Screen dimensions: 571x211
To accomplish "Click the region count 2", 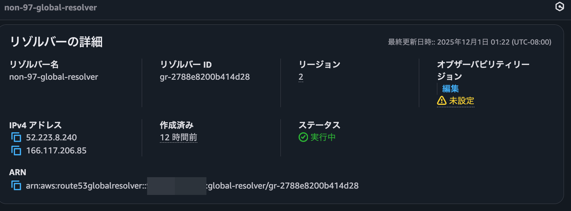I will (301, 77).
